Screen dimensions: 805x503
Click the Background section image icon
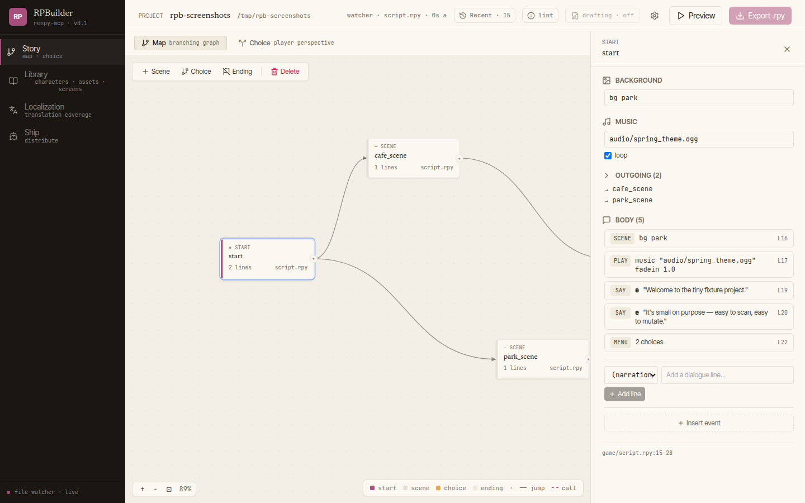tap(607, 80)
